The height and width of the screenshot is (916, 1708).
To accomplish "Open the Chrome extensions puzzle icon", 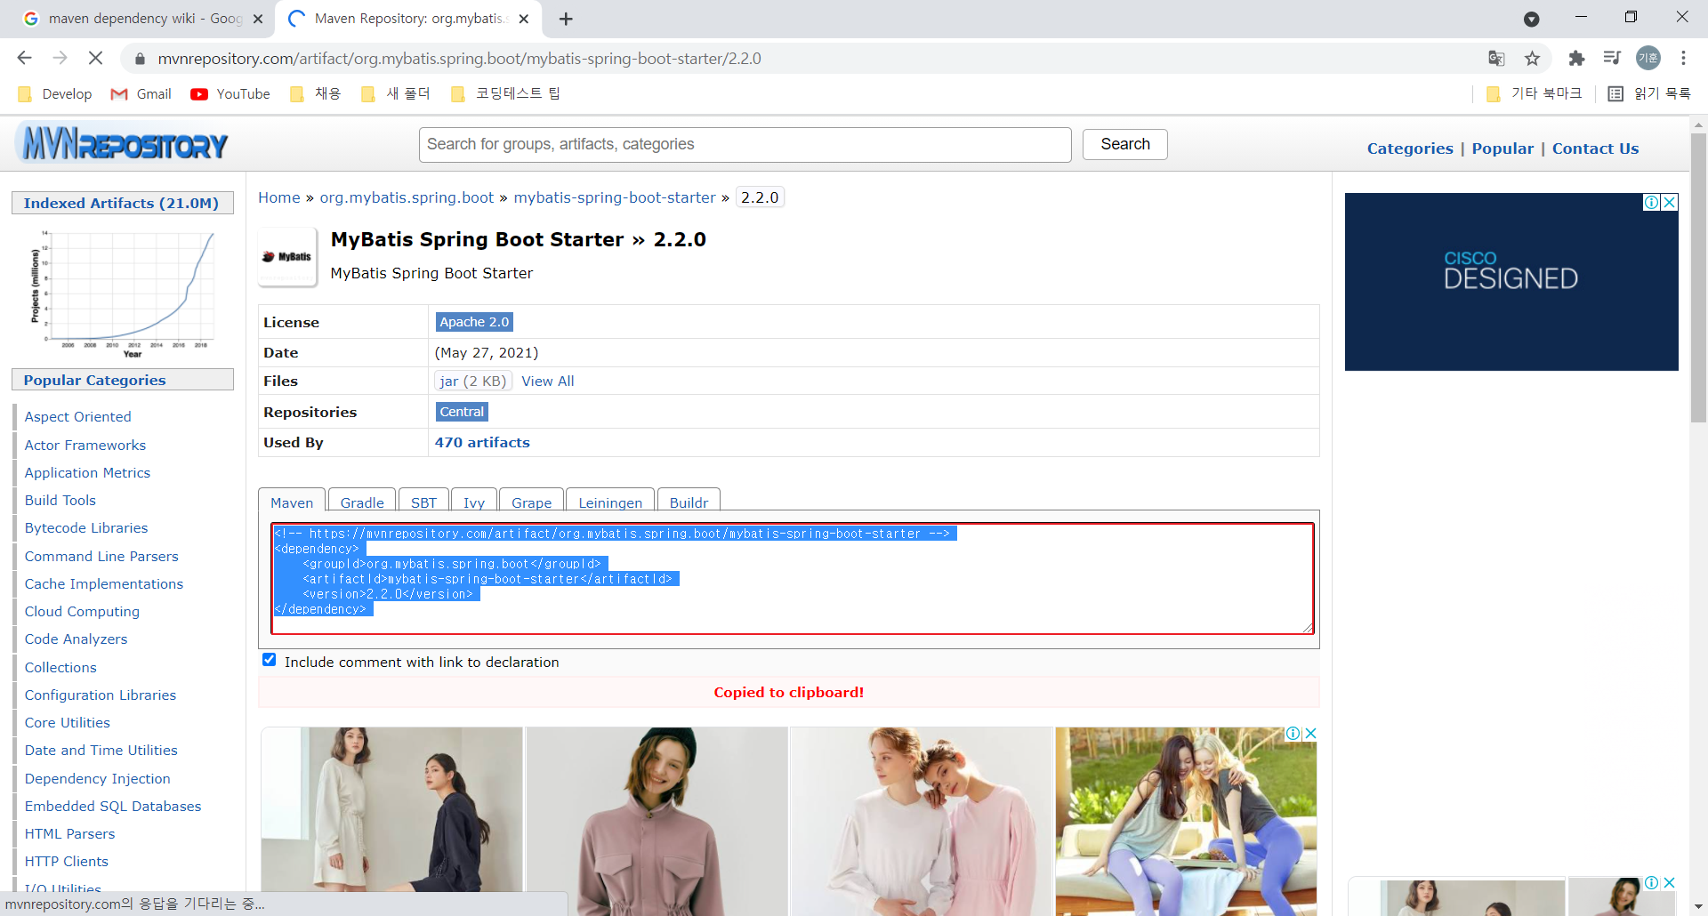I will coord(1576,58).
